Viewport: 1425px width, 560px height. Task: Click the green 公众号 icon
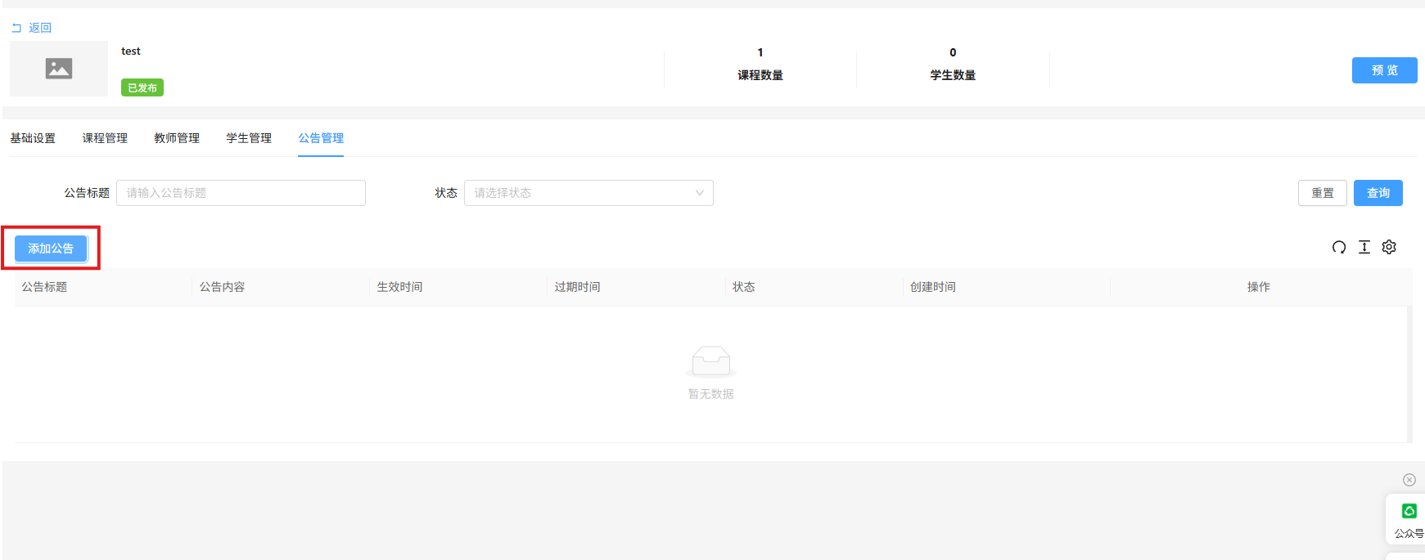1409,511
